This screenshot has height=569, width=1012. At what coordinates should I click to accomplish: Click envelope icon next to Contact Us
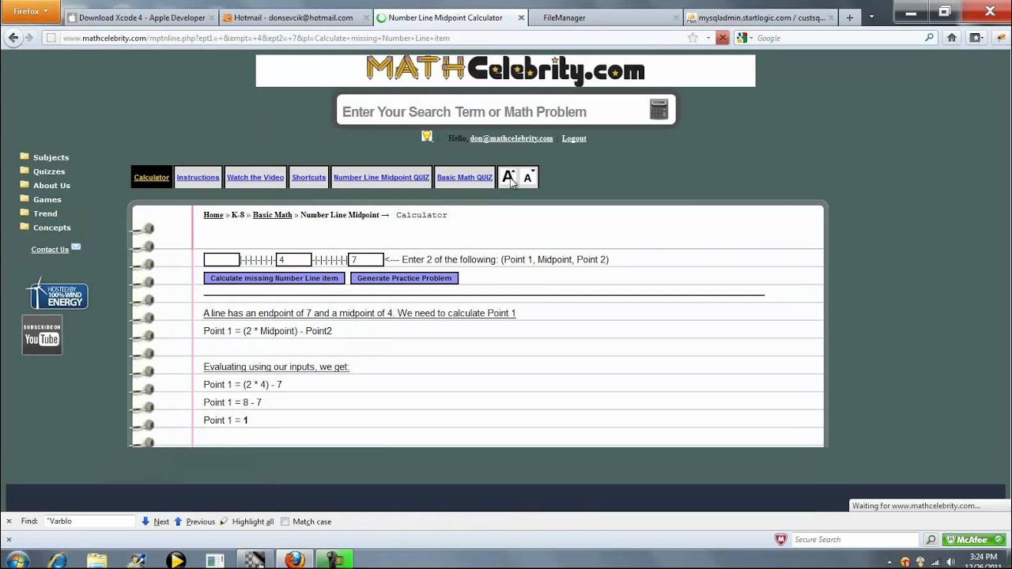tap(76, 247)
